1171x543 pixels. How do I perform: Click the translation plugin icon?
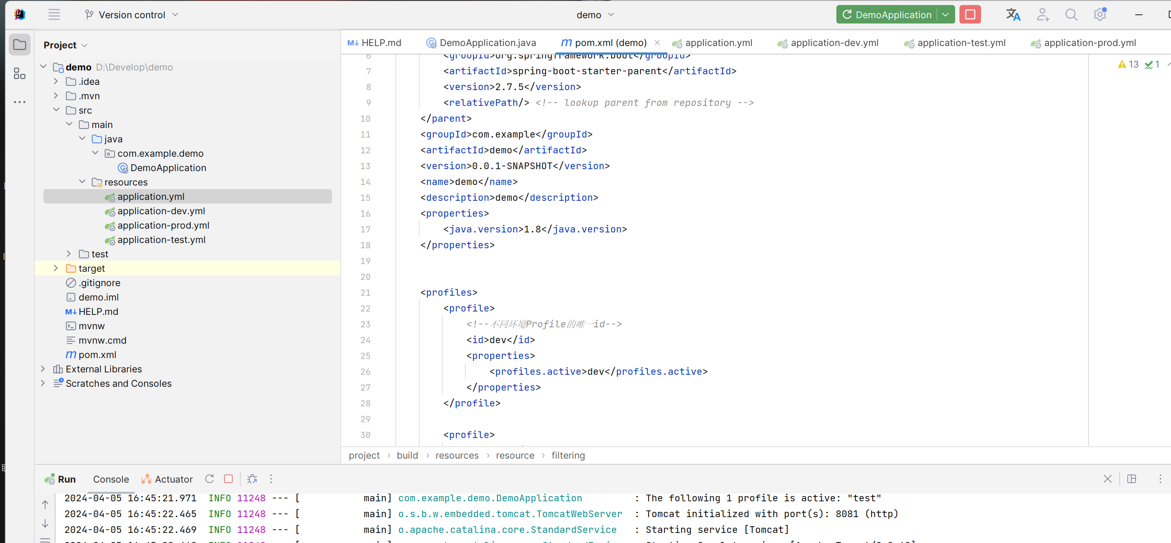point(1013,15)
